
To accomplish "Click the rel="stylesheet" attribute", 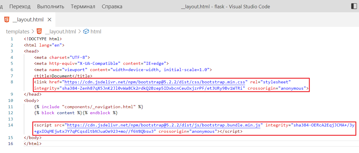I will pos(271,82).
